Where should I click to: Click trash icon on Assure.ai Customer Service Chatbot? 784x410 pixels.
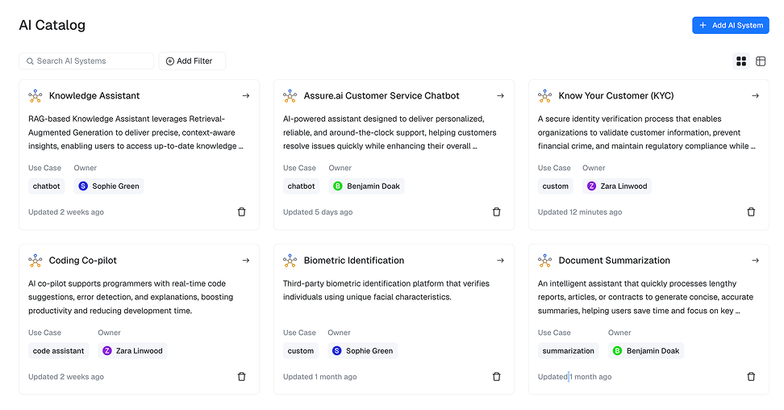[x=496, y=212]
